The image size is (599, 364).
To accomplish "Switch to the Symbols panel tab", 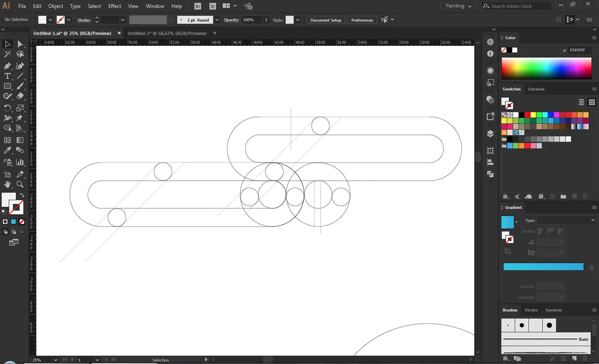I will 554,310.
